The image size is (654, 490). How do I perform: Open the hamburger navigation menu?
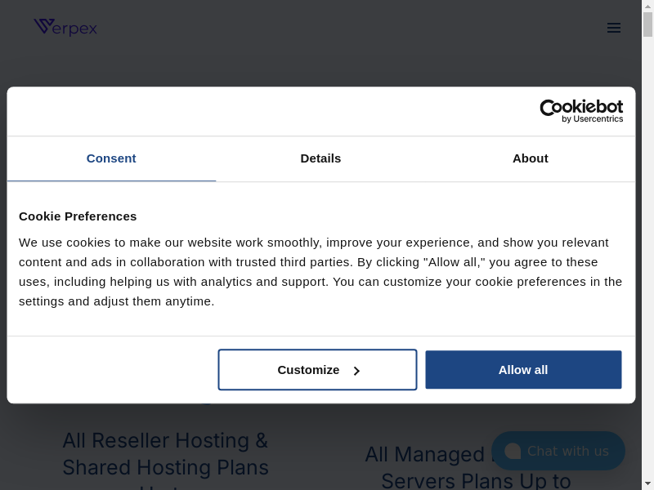click(x=614, y=28)
